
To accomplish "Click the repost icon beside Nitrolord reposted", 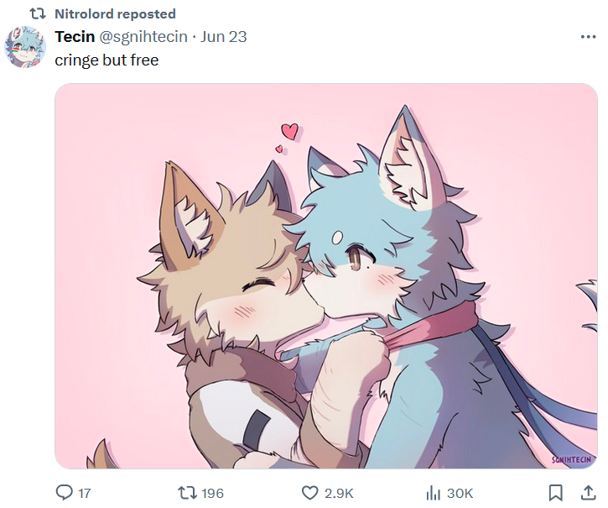I will tap(38, 14).
